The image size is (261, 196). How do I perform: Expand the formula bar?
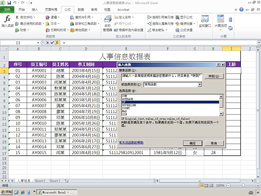coord(259,43)
